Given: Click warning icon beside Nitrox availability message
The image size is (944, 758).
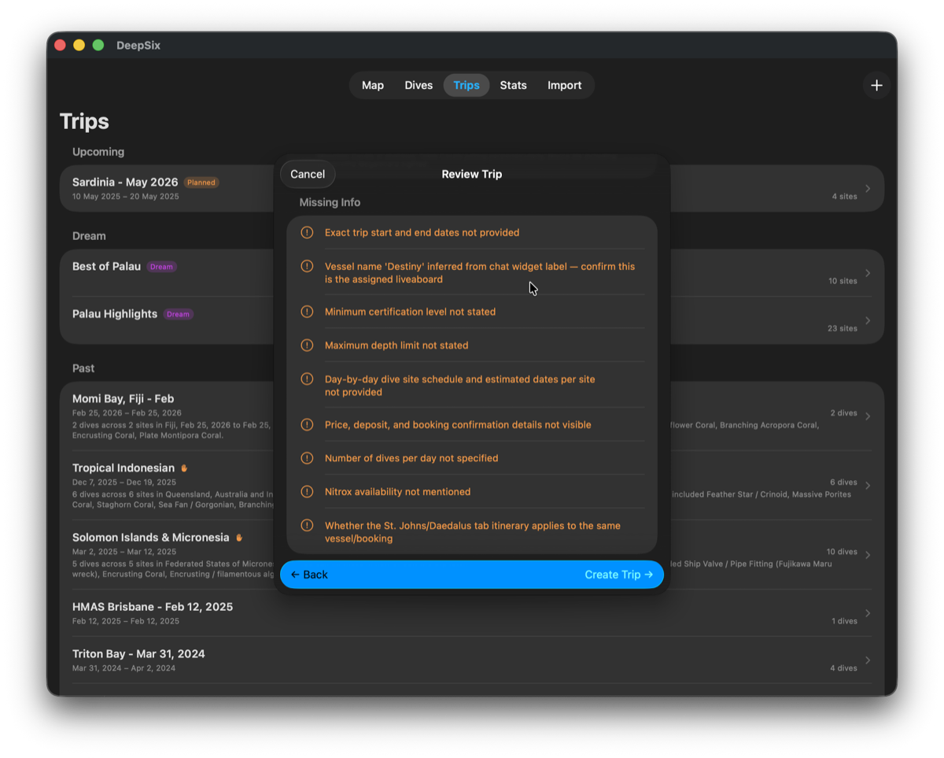Looking at the screenshot, I should (x=308, y=491).
